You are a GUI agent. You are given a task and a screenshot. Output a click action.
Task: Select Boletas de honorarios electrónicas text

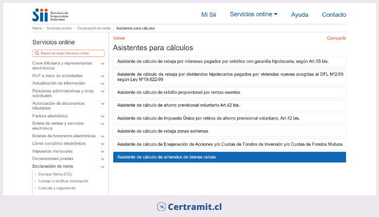pyautogui.click(x=64, y=136)
